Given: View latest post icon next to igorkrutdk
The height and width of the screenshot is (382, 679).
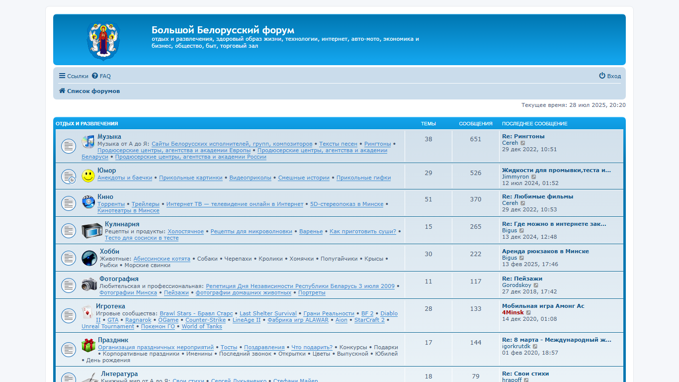Looking at the screenshot, I should click(535, 347).
